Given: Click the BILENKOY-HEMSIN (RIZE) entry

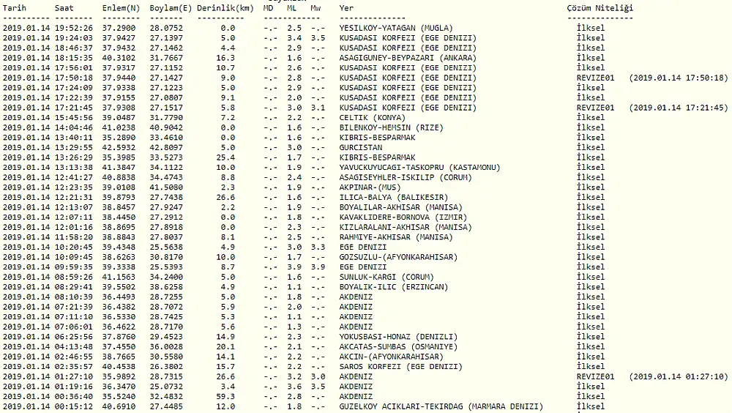Looking at the screenshot, I should 391,127.
